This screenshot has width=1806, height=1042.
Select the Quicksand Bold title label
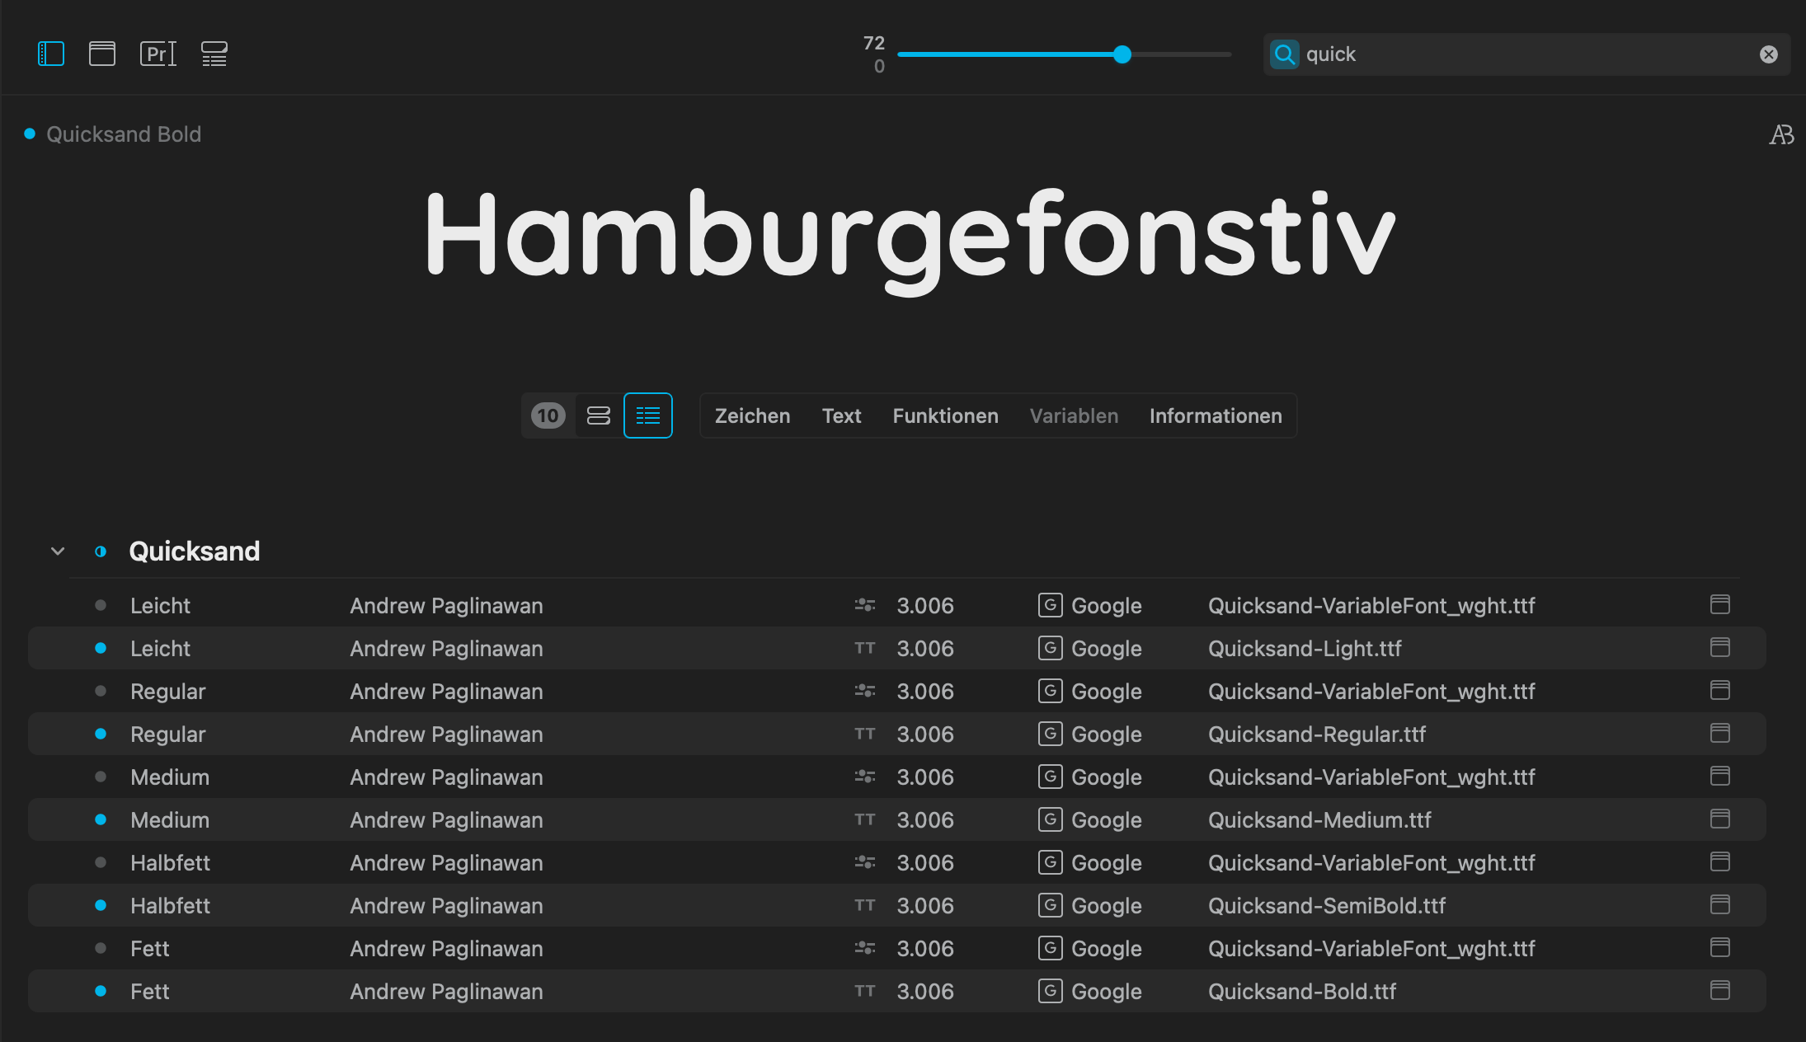(124, 134)
